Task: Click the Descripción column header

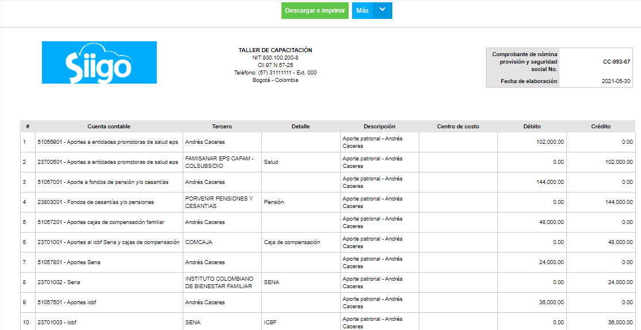Action: 379,127
